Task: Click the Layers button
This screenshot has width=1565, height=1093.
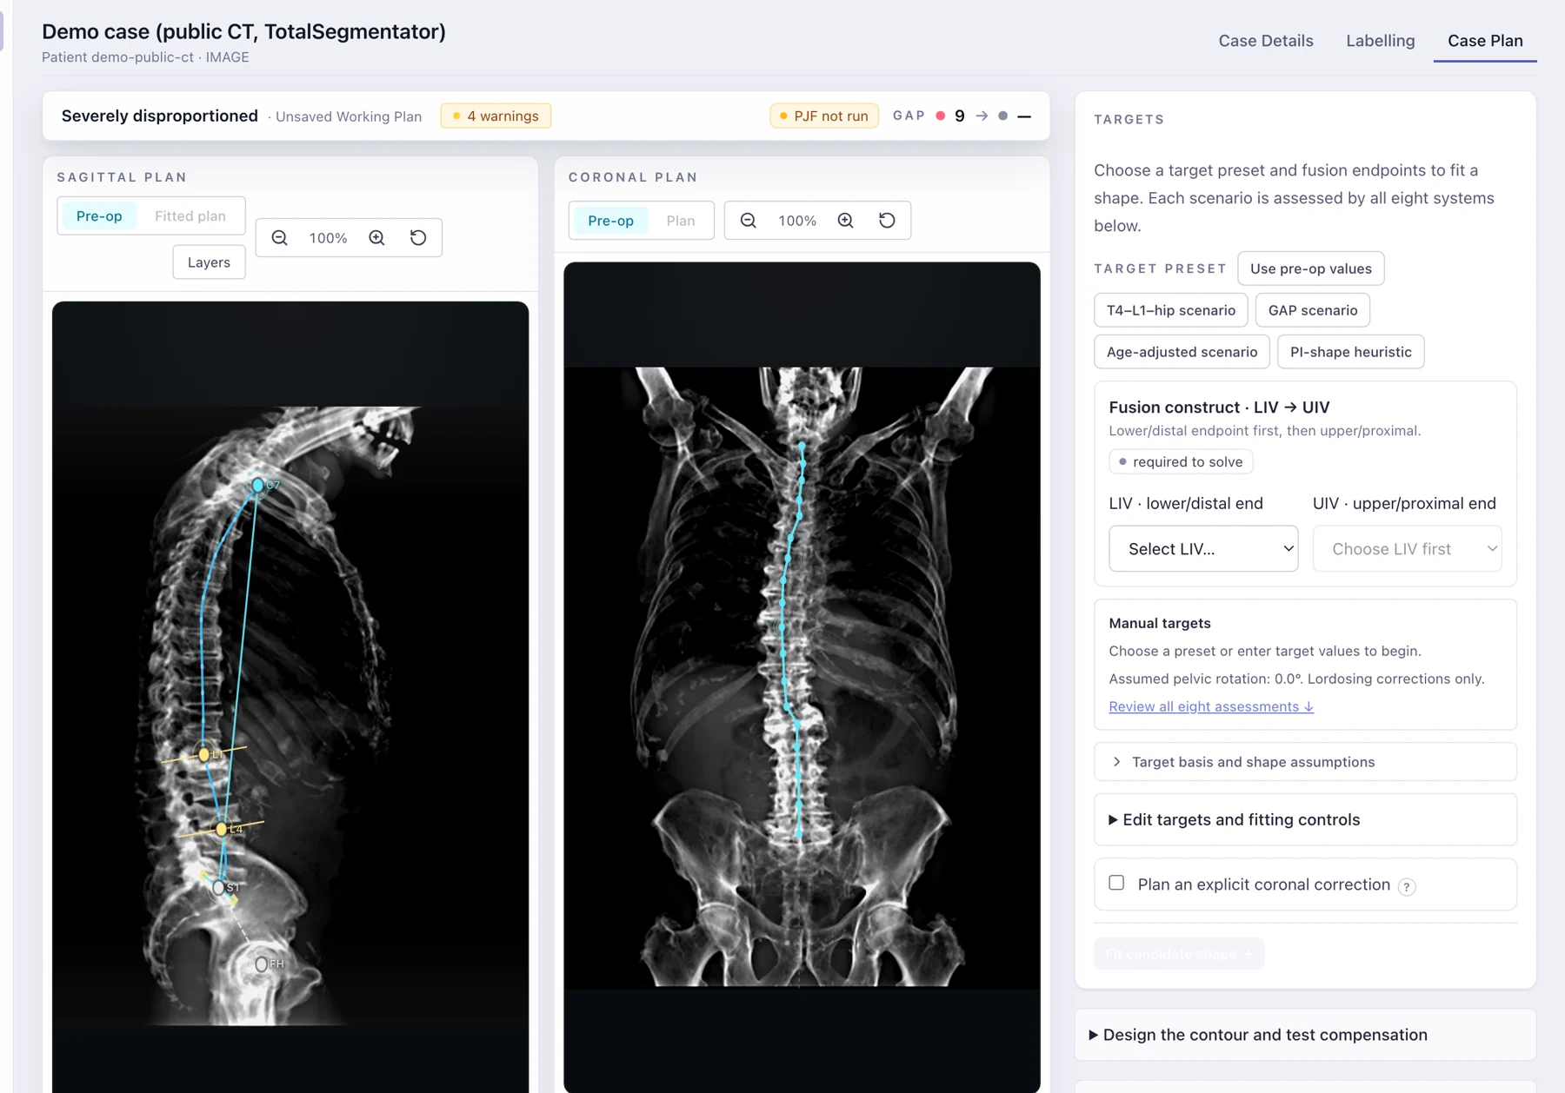Action: point(209,262)
